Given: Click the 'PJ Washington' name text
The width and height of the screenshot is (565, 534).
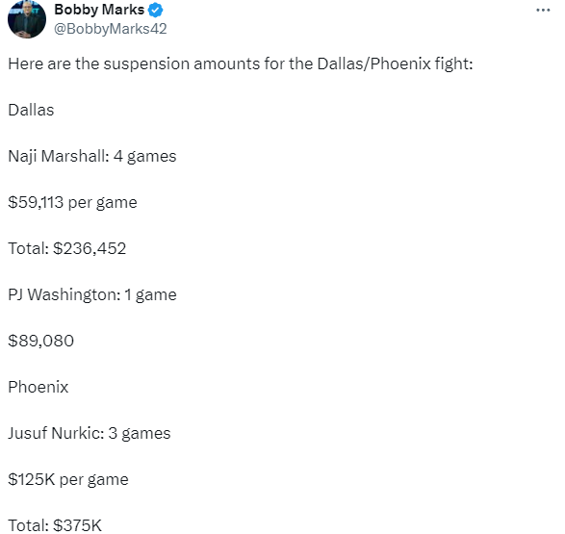Looking at the screenshot, I should 64,294.
